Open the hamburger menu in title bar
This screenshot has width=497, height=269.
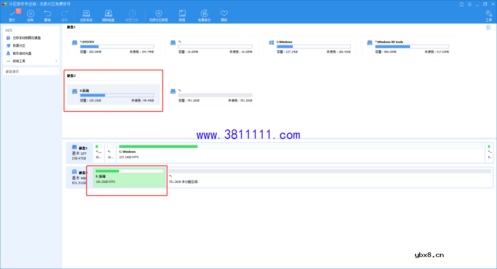(x=469, y=4)
